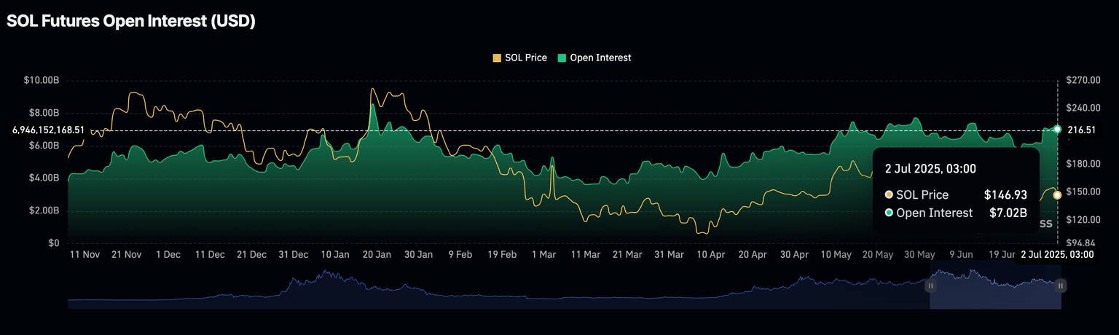
Task: Click the left range slider pause handle
Action: click(x=930, y=286)
